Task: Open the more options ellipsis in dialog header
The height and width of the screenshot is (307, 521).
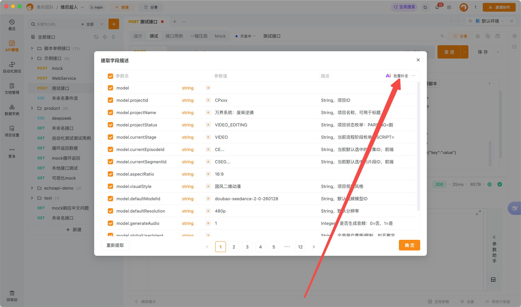Action: coord(414,76)
